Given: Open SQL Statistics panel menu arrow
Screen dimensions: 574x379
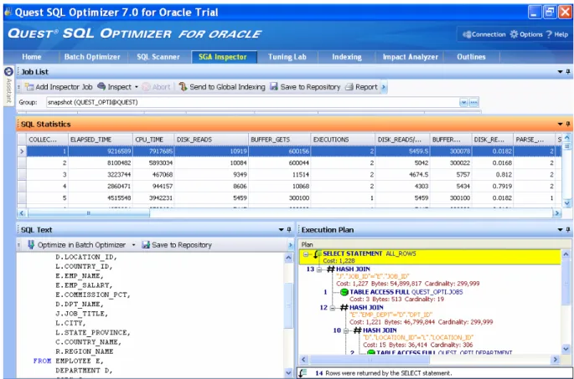Looking at the screenshot, I should (560, 125).
